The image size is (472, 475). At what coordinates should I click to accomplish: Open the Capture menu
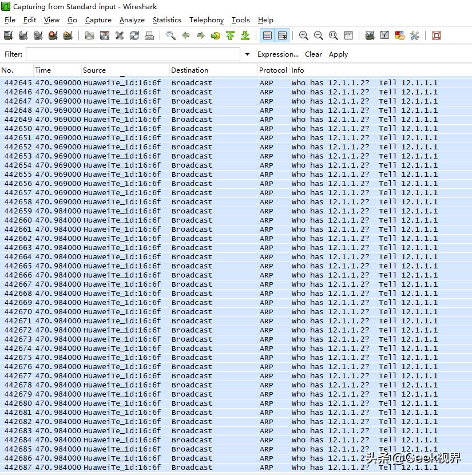pos(98,19)
